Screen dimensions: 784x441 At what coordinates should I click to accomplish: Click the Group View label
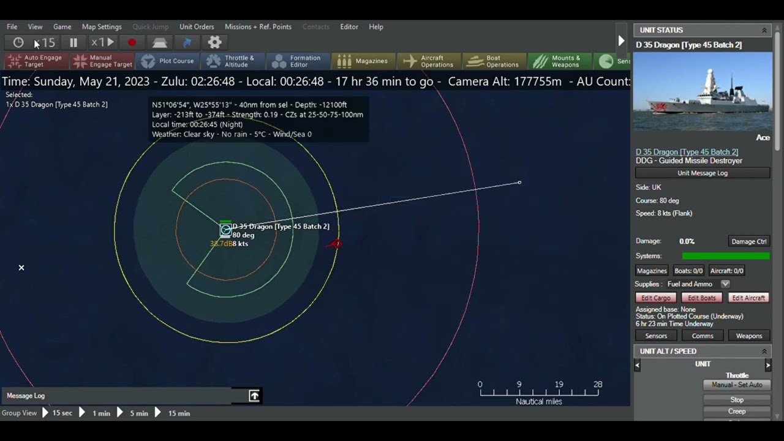tap(19, 413)
